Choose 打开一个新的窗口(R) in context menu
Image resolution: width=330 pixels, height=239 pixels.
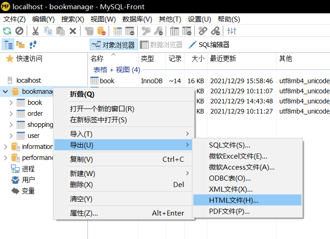pyautogui.click(x=124, y=109)
